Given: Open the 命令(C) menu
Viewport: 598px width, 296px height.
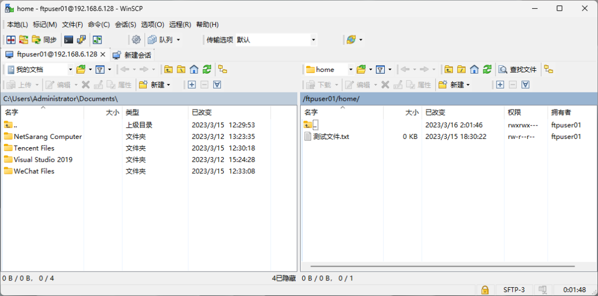Looking at the screenshot, I should pos(99,24).
